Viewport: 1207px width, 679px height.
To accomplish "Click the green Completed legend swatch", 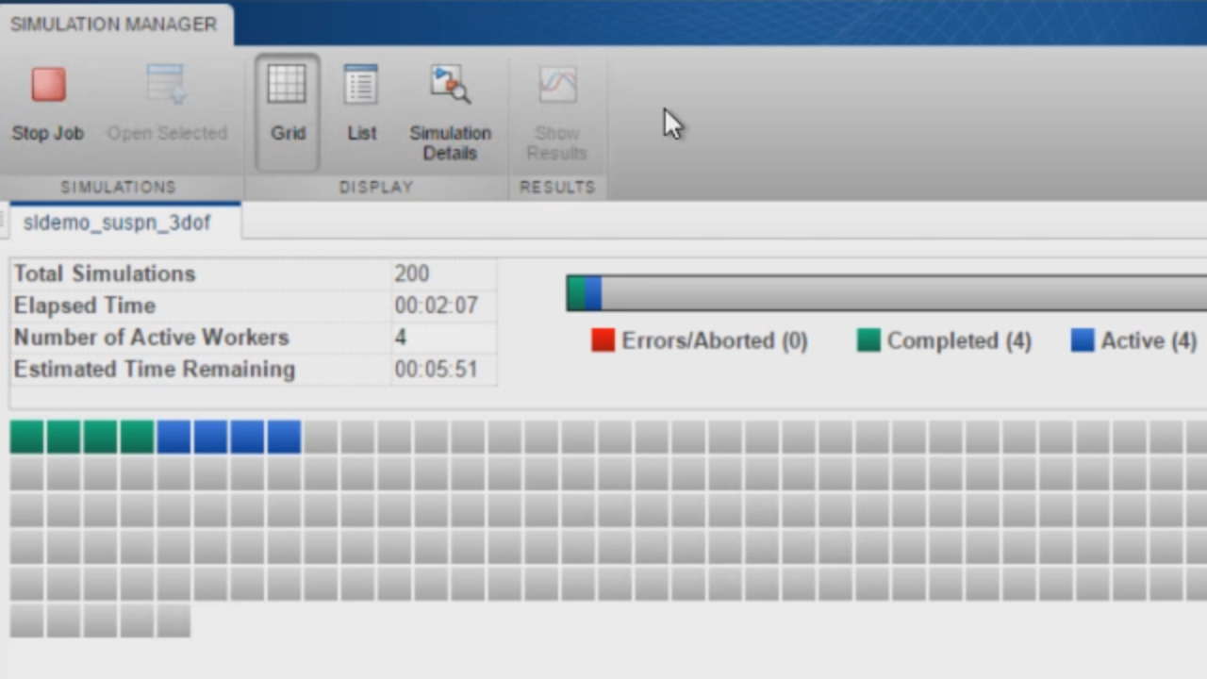I will pyautogui.click(x=868, y=340).
